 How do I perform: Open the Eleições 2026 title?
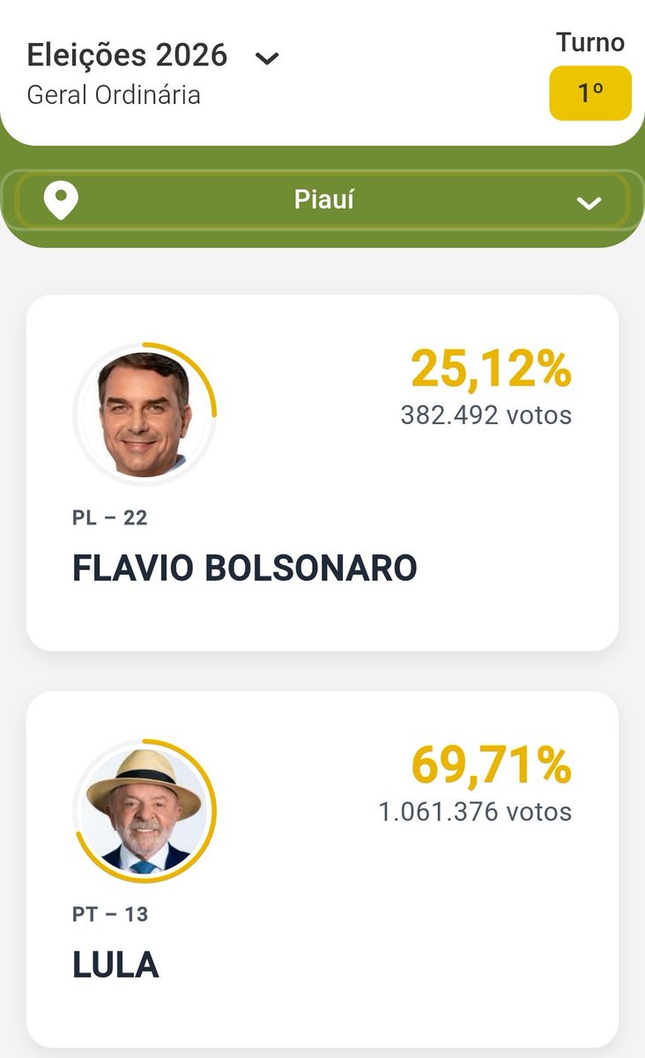point(127,56)
